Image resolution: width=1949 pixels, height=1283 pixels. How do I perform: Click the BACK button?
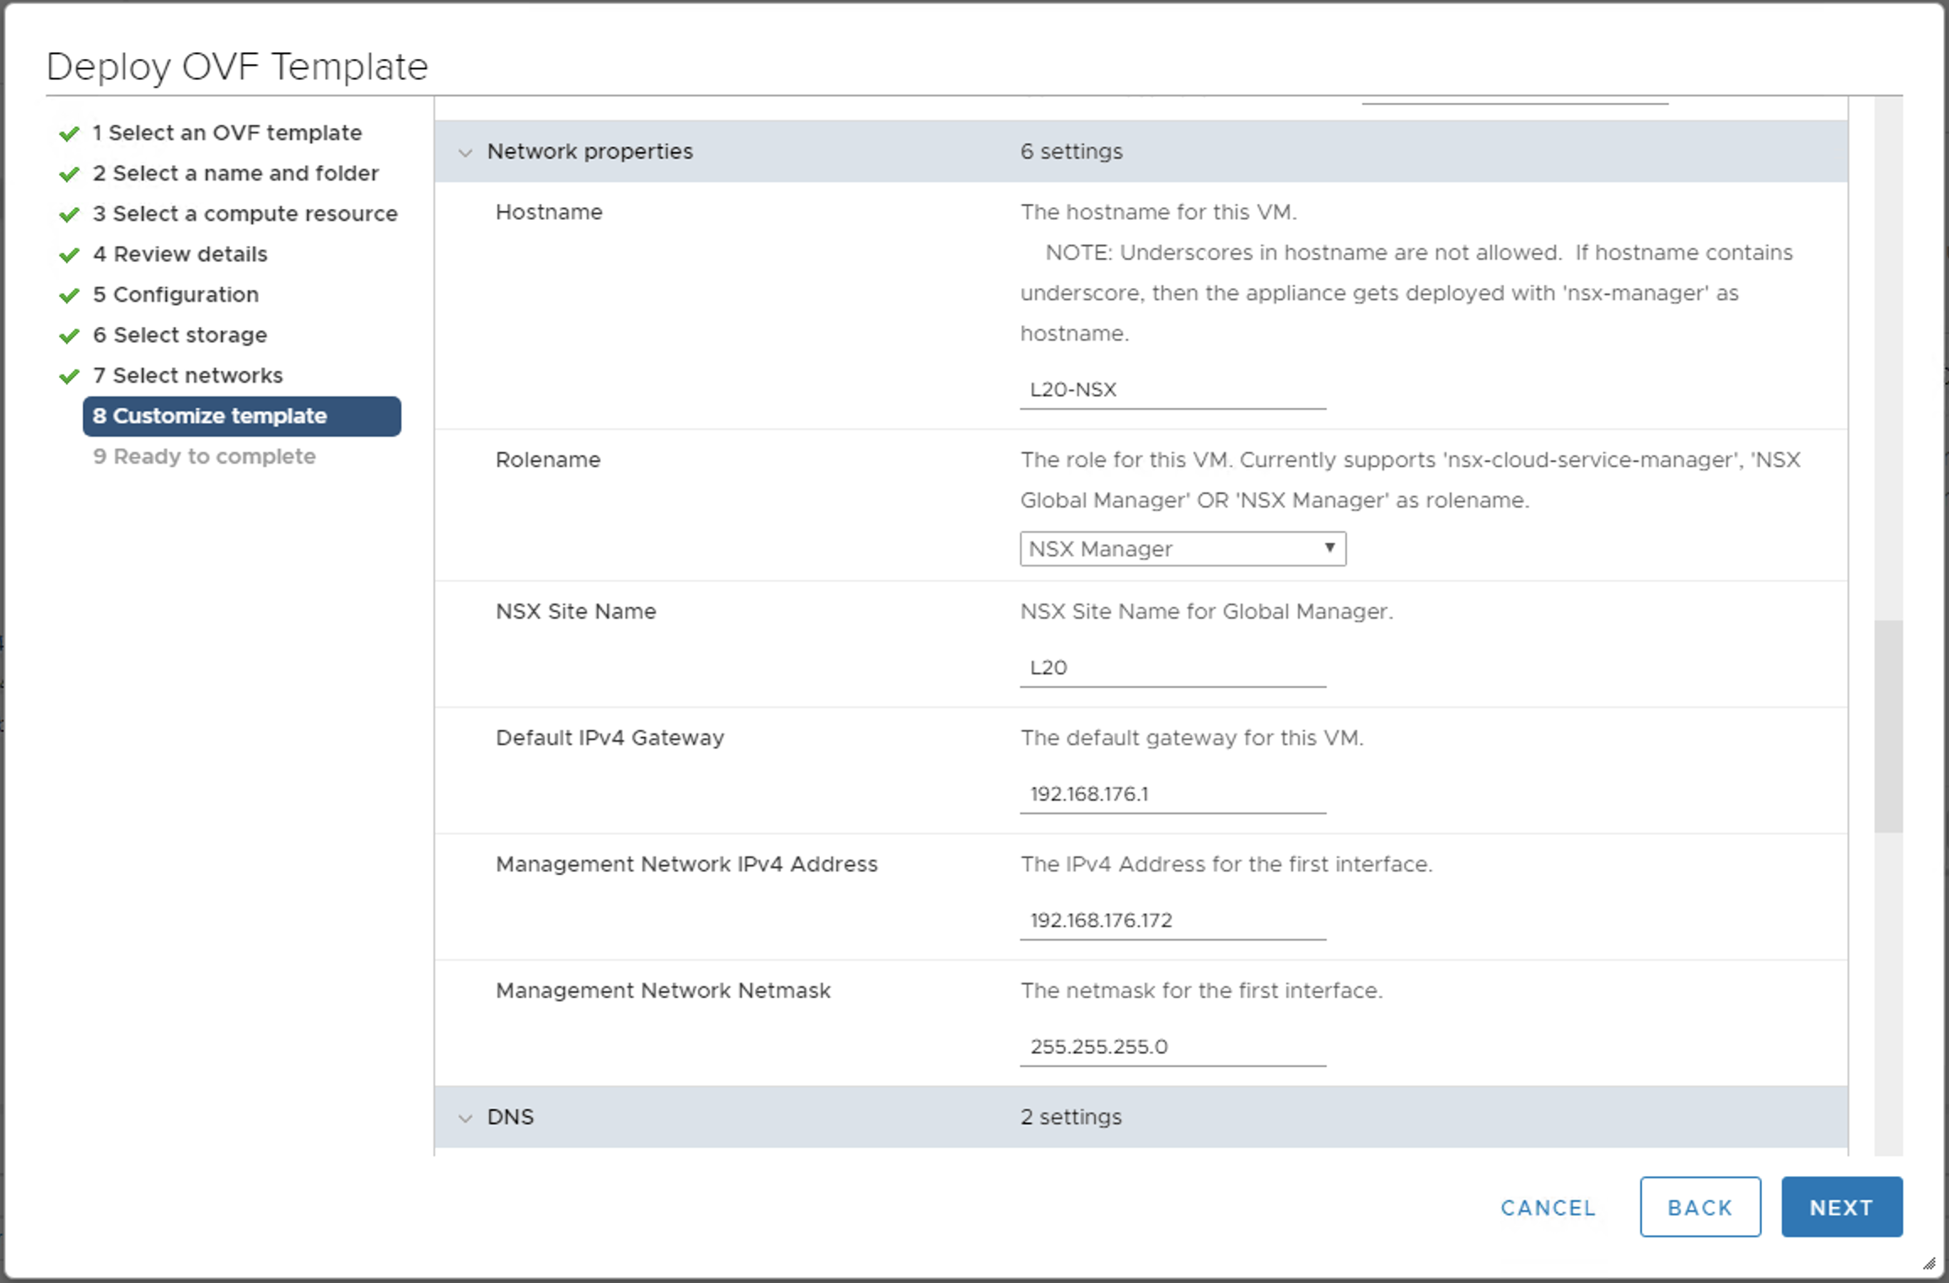pos(1699,1207)
